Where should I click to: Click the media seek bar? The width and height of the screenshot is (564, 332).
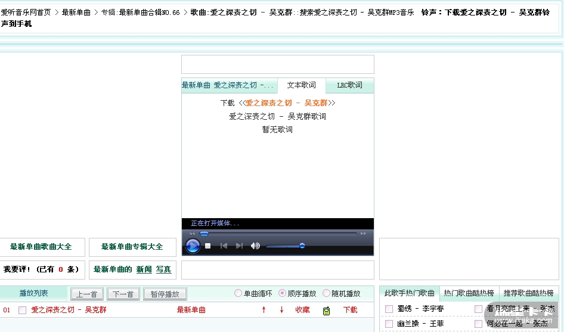pos(278,234)
